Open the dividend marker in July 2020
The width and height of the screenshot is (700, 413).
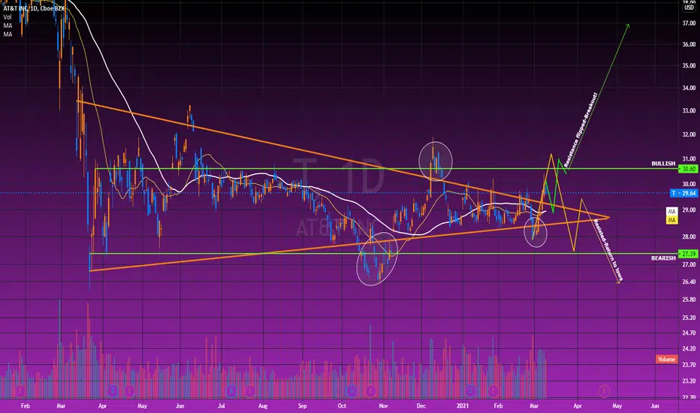coord(231,391)
